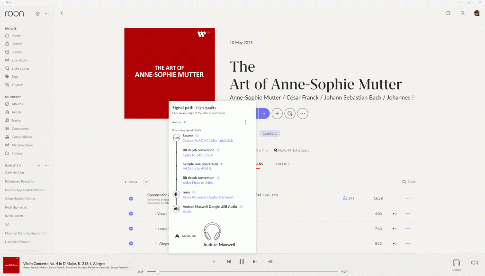Image resolution: width=485 pixels, height=276 pixels.
Task: Switch to the CREDITS tab
Action: [283, 164]
